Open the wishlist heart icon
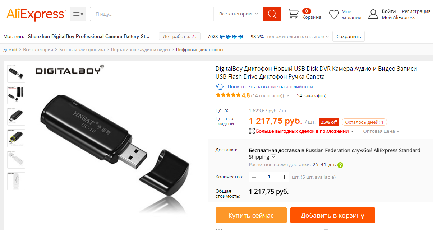This screenshot has height=230, width=433. tap(334, 14)
